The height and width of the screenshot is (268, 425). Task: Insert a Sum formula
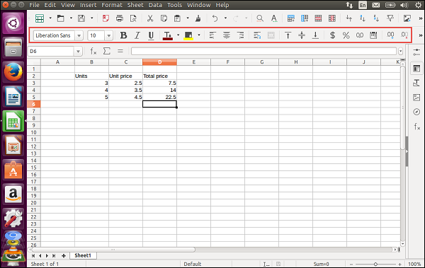pos(107,51)
